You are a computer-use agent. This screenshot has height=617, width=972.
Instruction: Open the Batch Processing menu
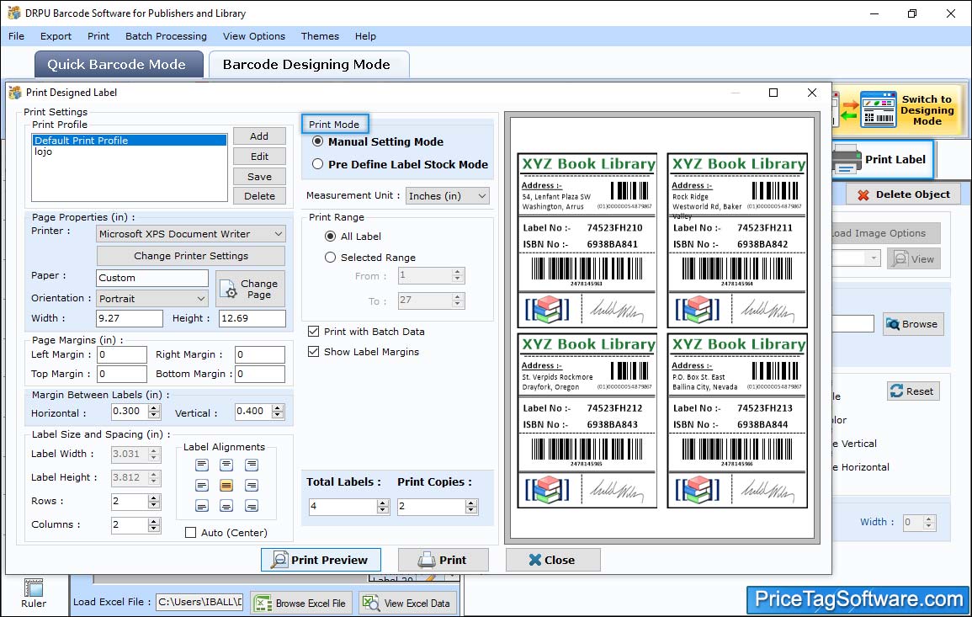tap(166, 36)
